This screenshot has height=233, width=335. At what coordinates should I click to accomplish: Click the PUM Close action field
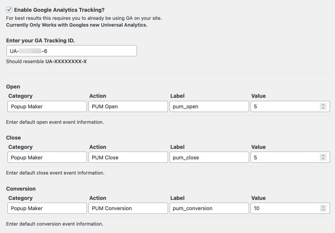coord(128,157)
